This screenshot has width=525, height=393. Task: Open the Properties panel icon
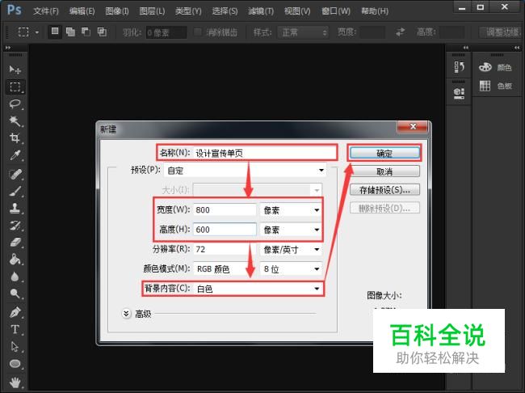[459, 93]
